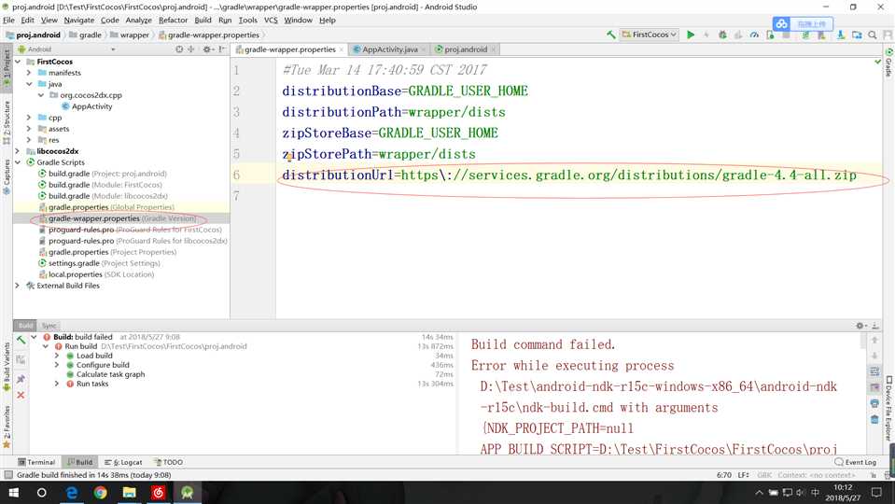This screenshot has width=895, height=504.
Task: Open the Terminal tool window
Action: coord(36,462)
